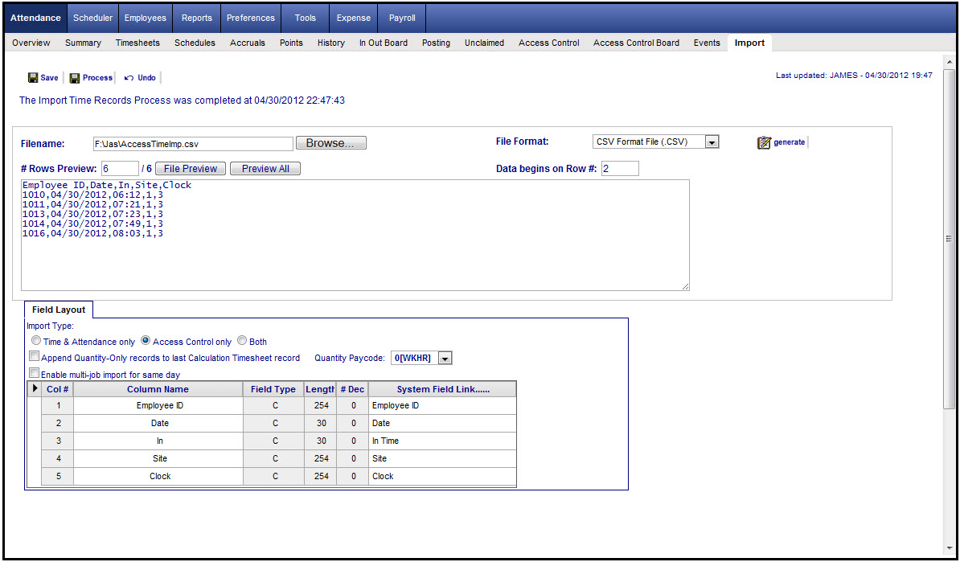Select the Access Control only radio button
The height and width of the screenshot is (562, 960).
146,340
